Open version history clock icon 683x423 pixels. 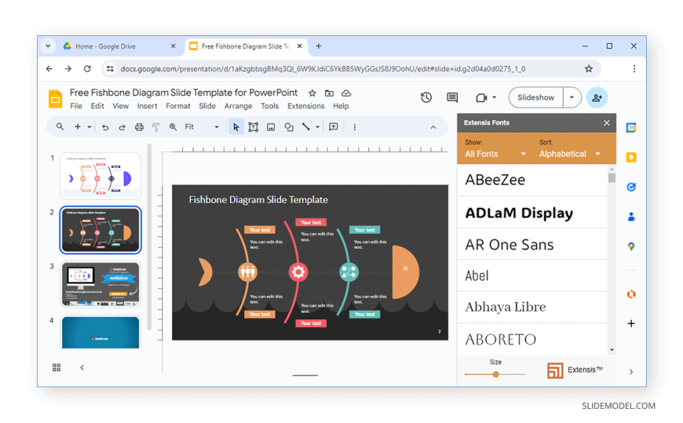pos(426,97)
